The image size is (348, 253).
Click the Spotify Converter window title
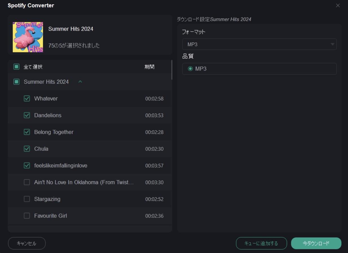click(x=31, y=5)
